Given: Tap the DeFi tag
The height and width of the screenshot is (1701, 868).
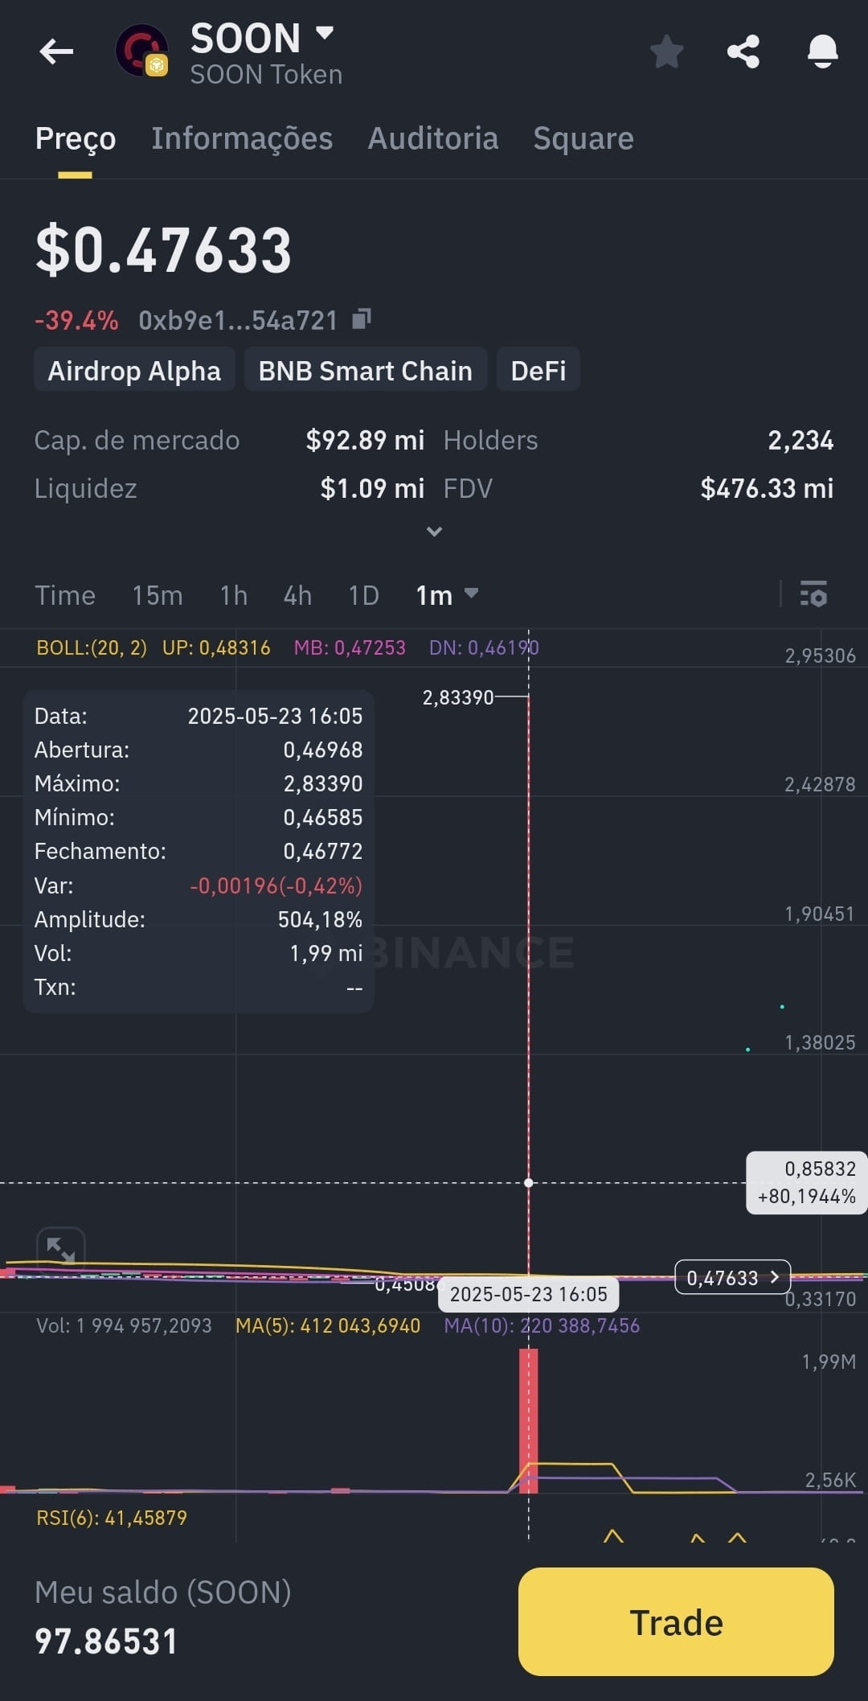Looking at the screenshot, I should tap(538, 370).
